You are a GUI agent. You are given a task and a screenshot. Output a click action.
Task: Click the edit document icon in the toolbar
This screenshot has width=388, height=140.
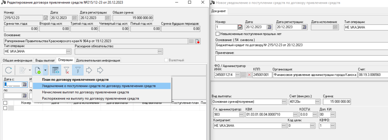click(22, 70)
